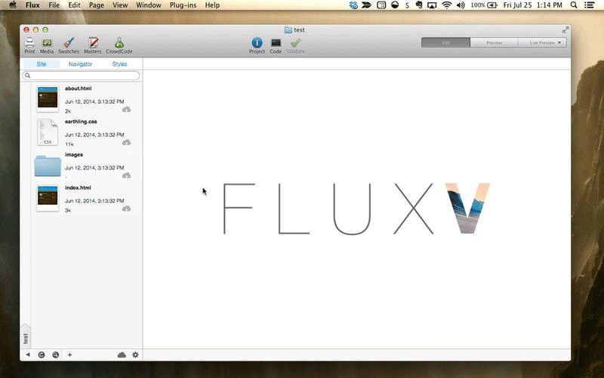Switch to the Navigator tab
Viewport: 604px width, 378px height.
pos(80,64)
